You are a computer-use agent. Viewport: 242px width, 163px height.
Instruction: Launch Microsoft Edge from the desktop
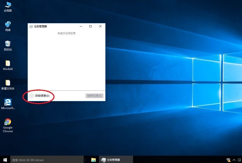[x=7, y=103]
